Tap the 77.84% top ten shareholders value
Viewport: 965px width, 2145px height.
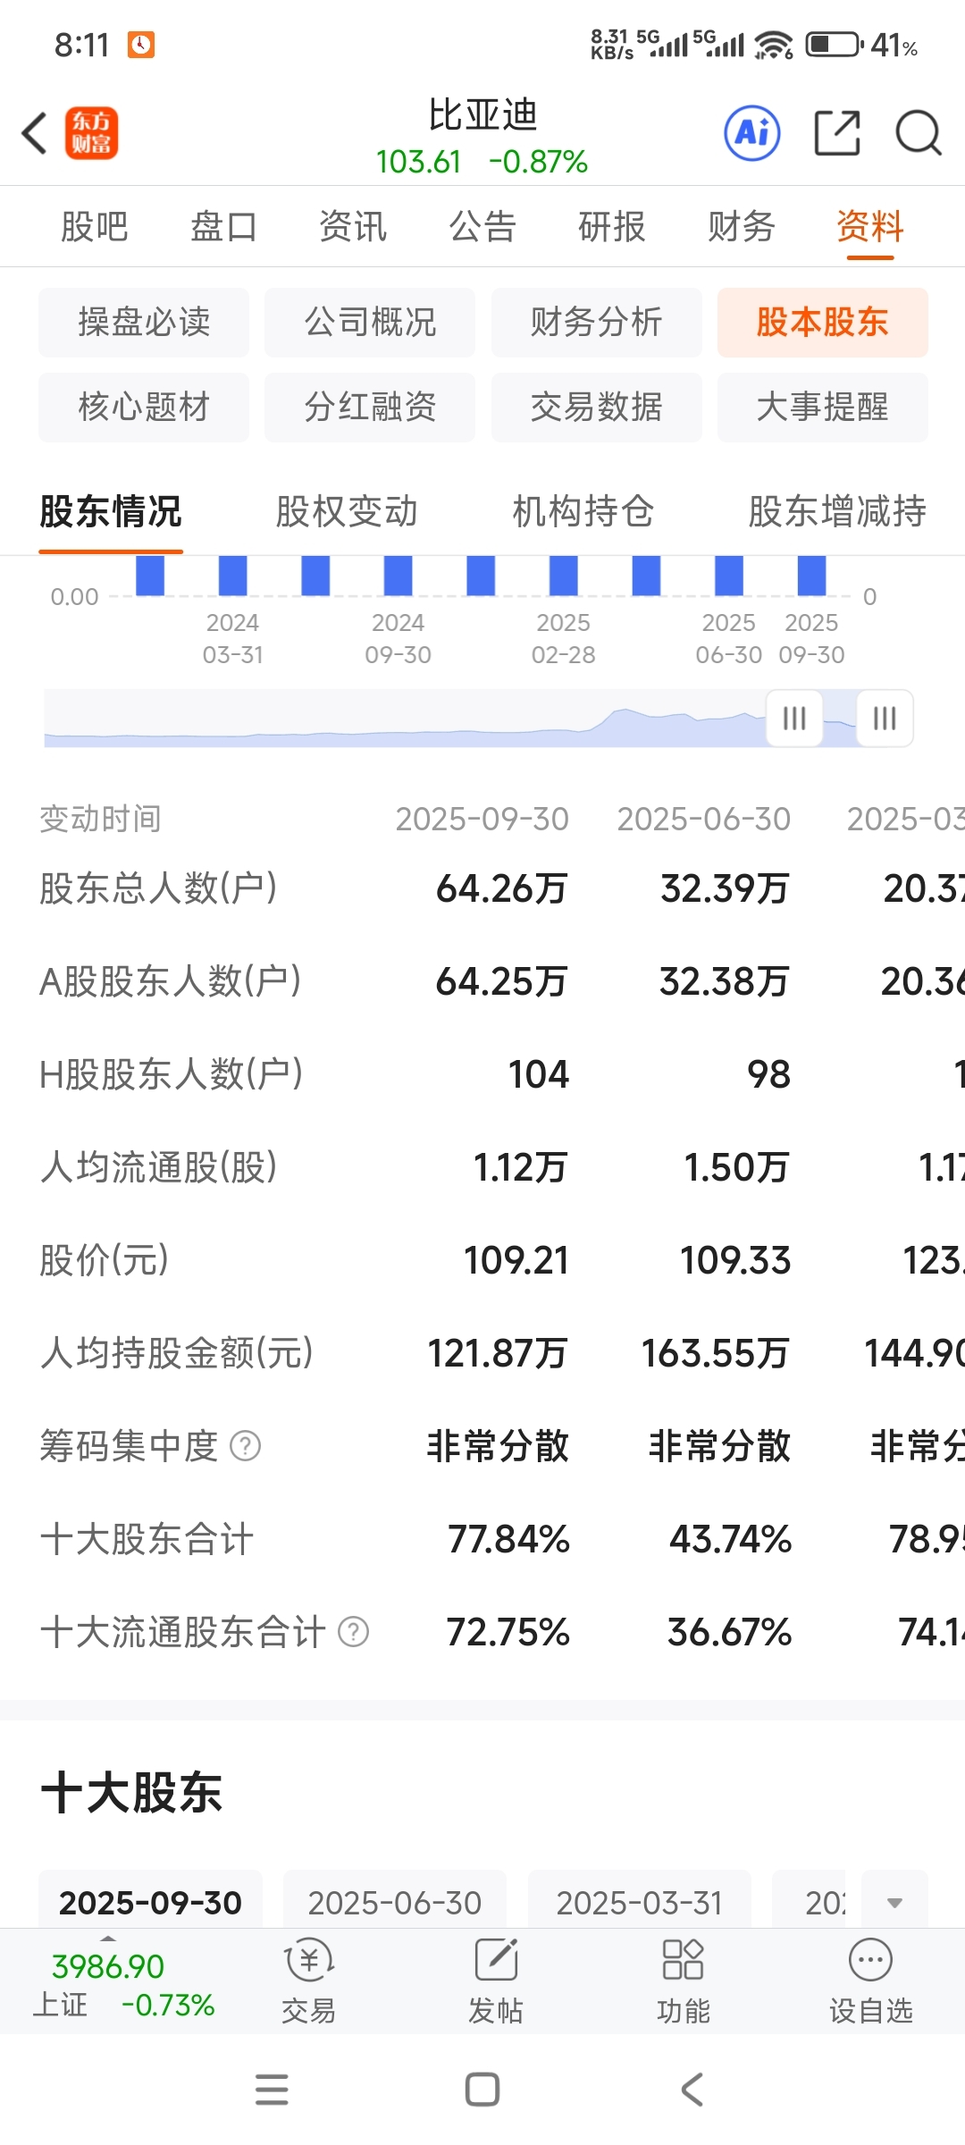508,1539
